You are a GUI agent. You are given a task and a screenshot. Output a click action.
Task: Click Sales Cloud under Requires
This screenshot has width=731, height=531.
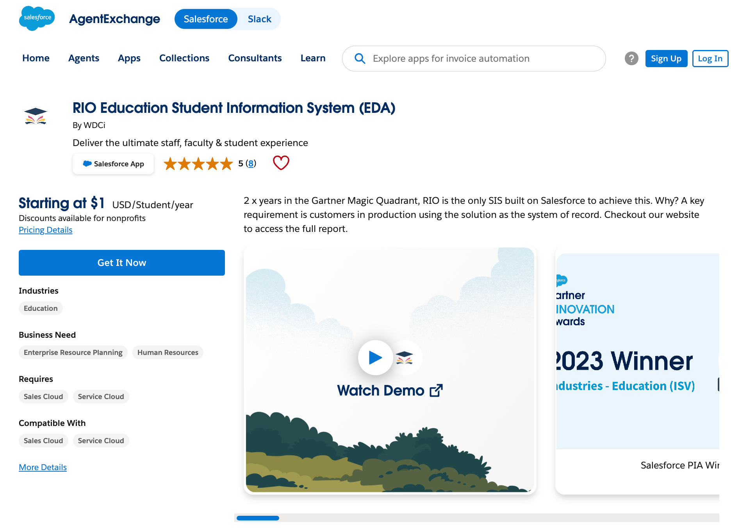(x=43, y=397)
